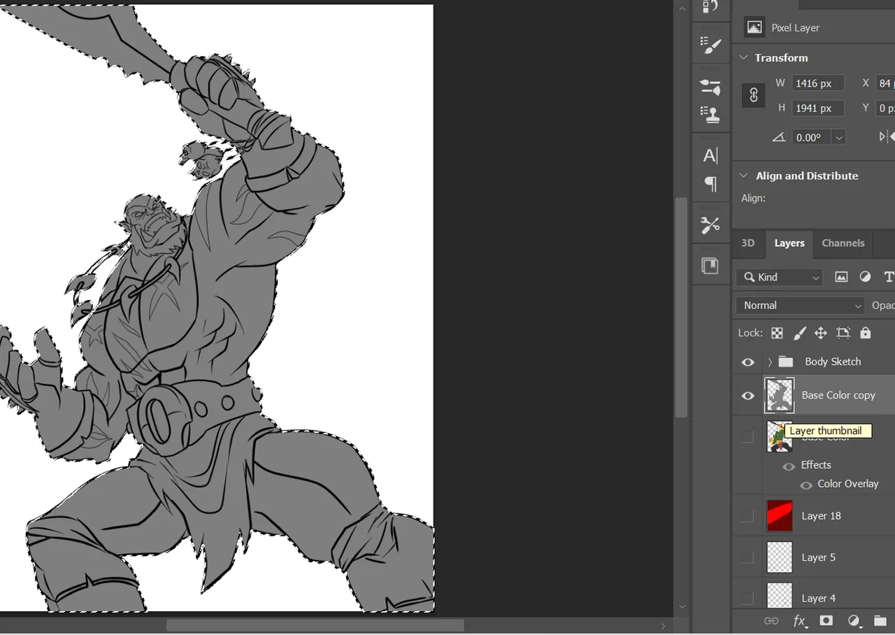
Task: Hide the Body Sketch group
Action: 748,362
